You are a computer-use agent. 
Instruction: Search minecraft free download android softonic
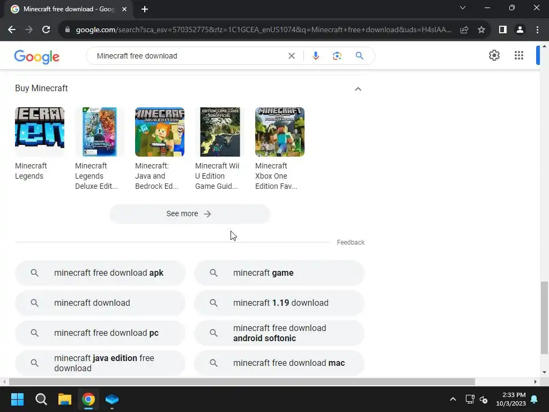279,333
